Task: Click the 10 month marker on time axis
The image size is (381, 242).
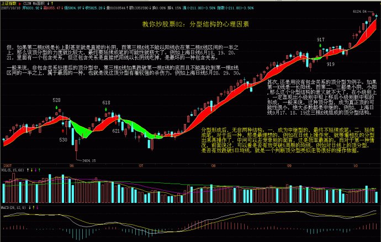Action: pyautogui.click(x=356, y=166)
